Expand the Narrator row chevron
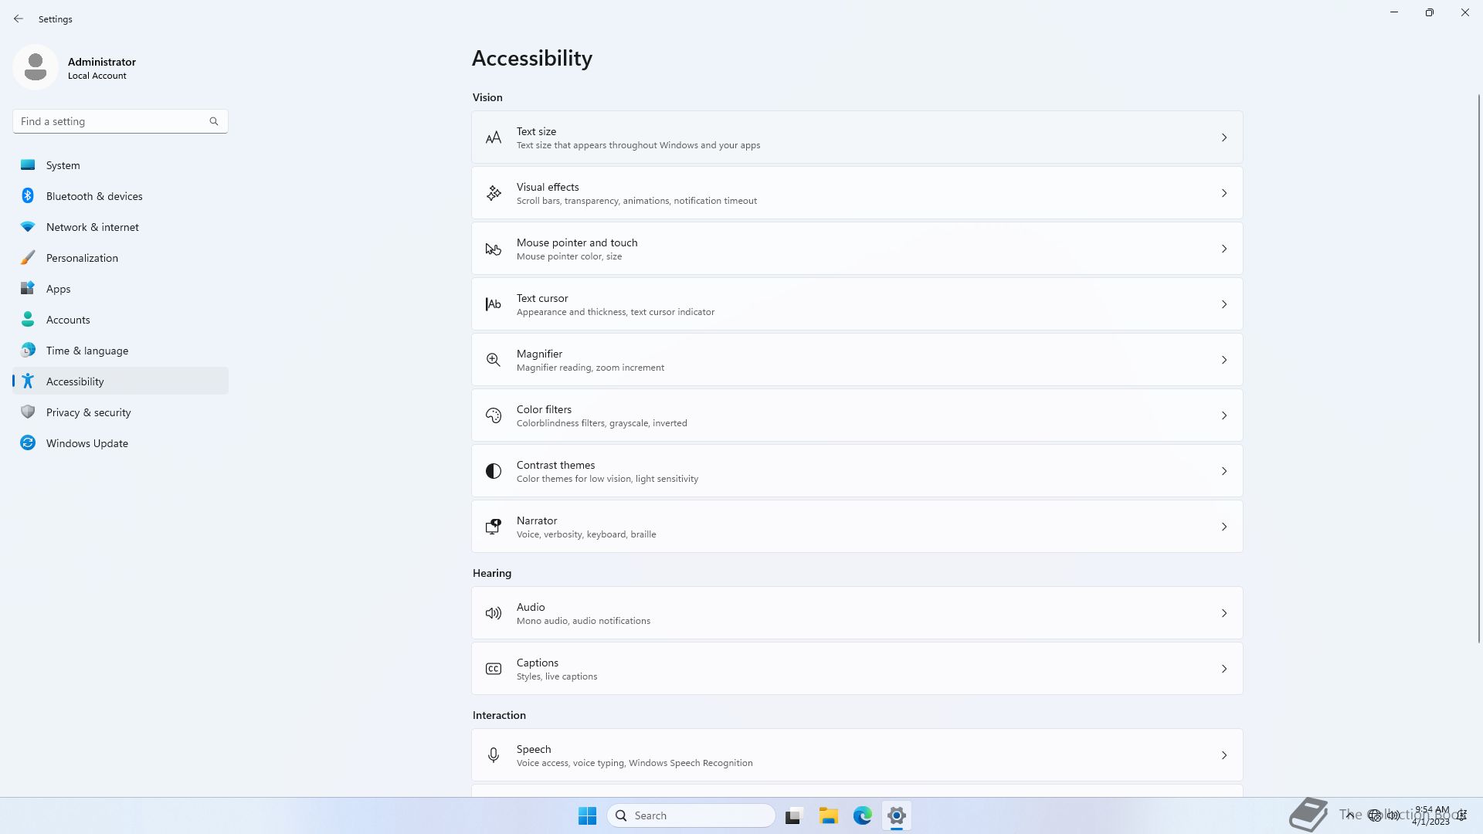This screenshot has height=834, width=1483. click(x=1224, y=527)
